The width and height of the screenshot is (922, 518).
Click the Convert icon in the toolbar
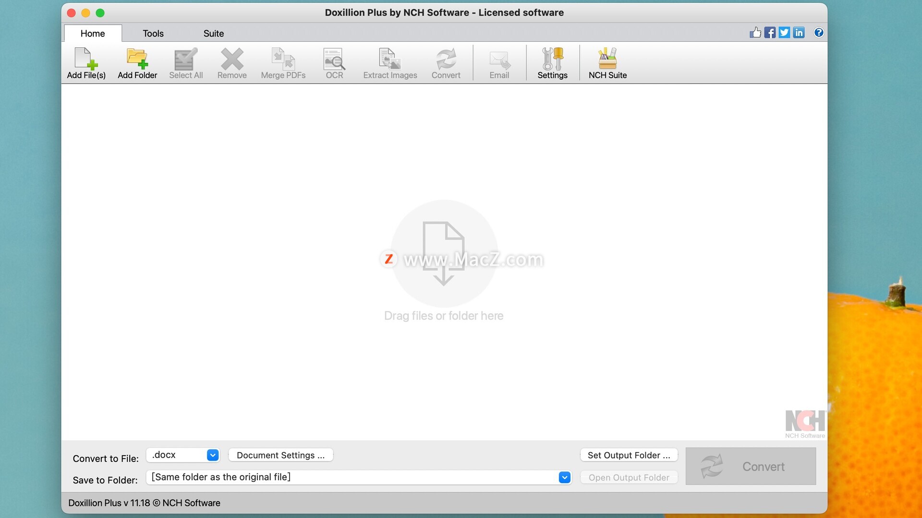(446, 63)
